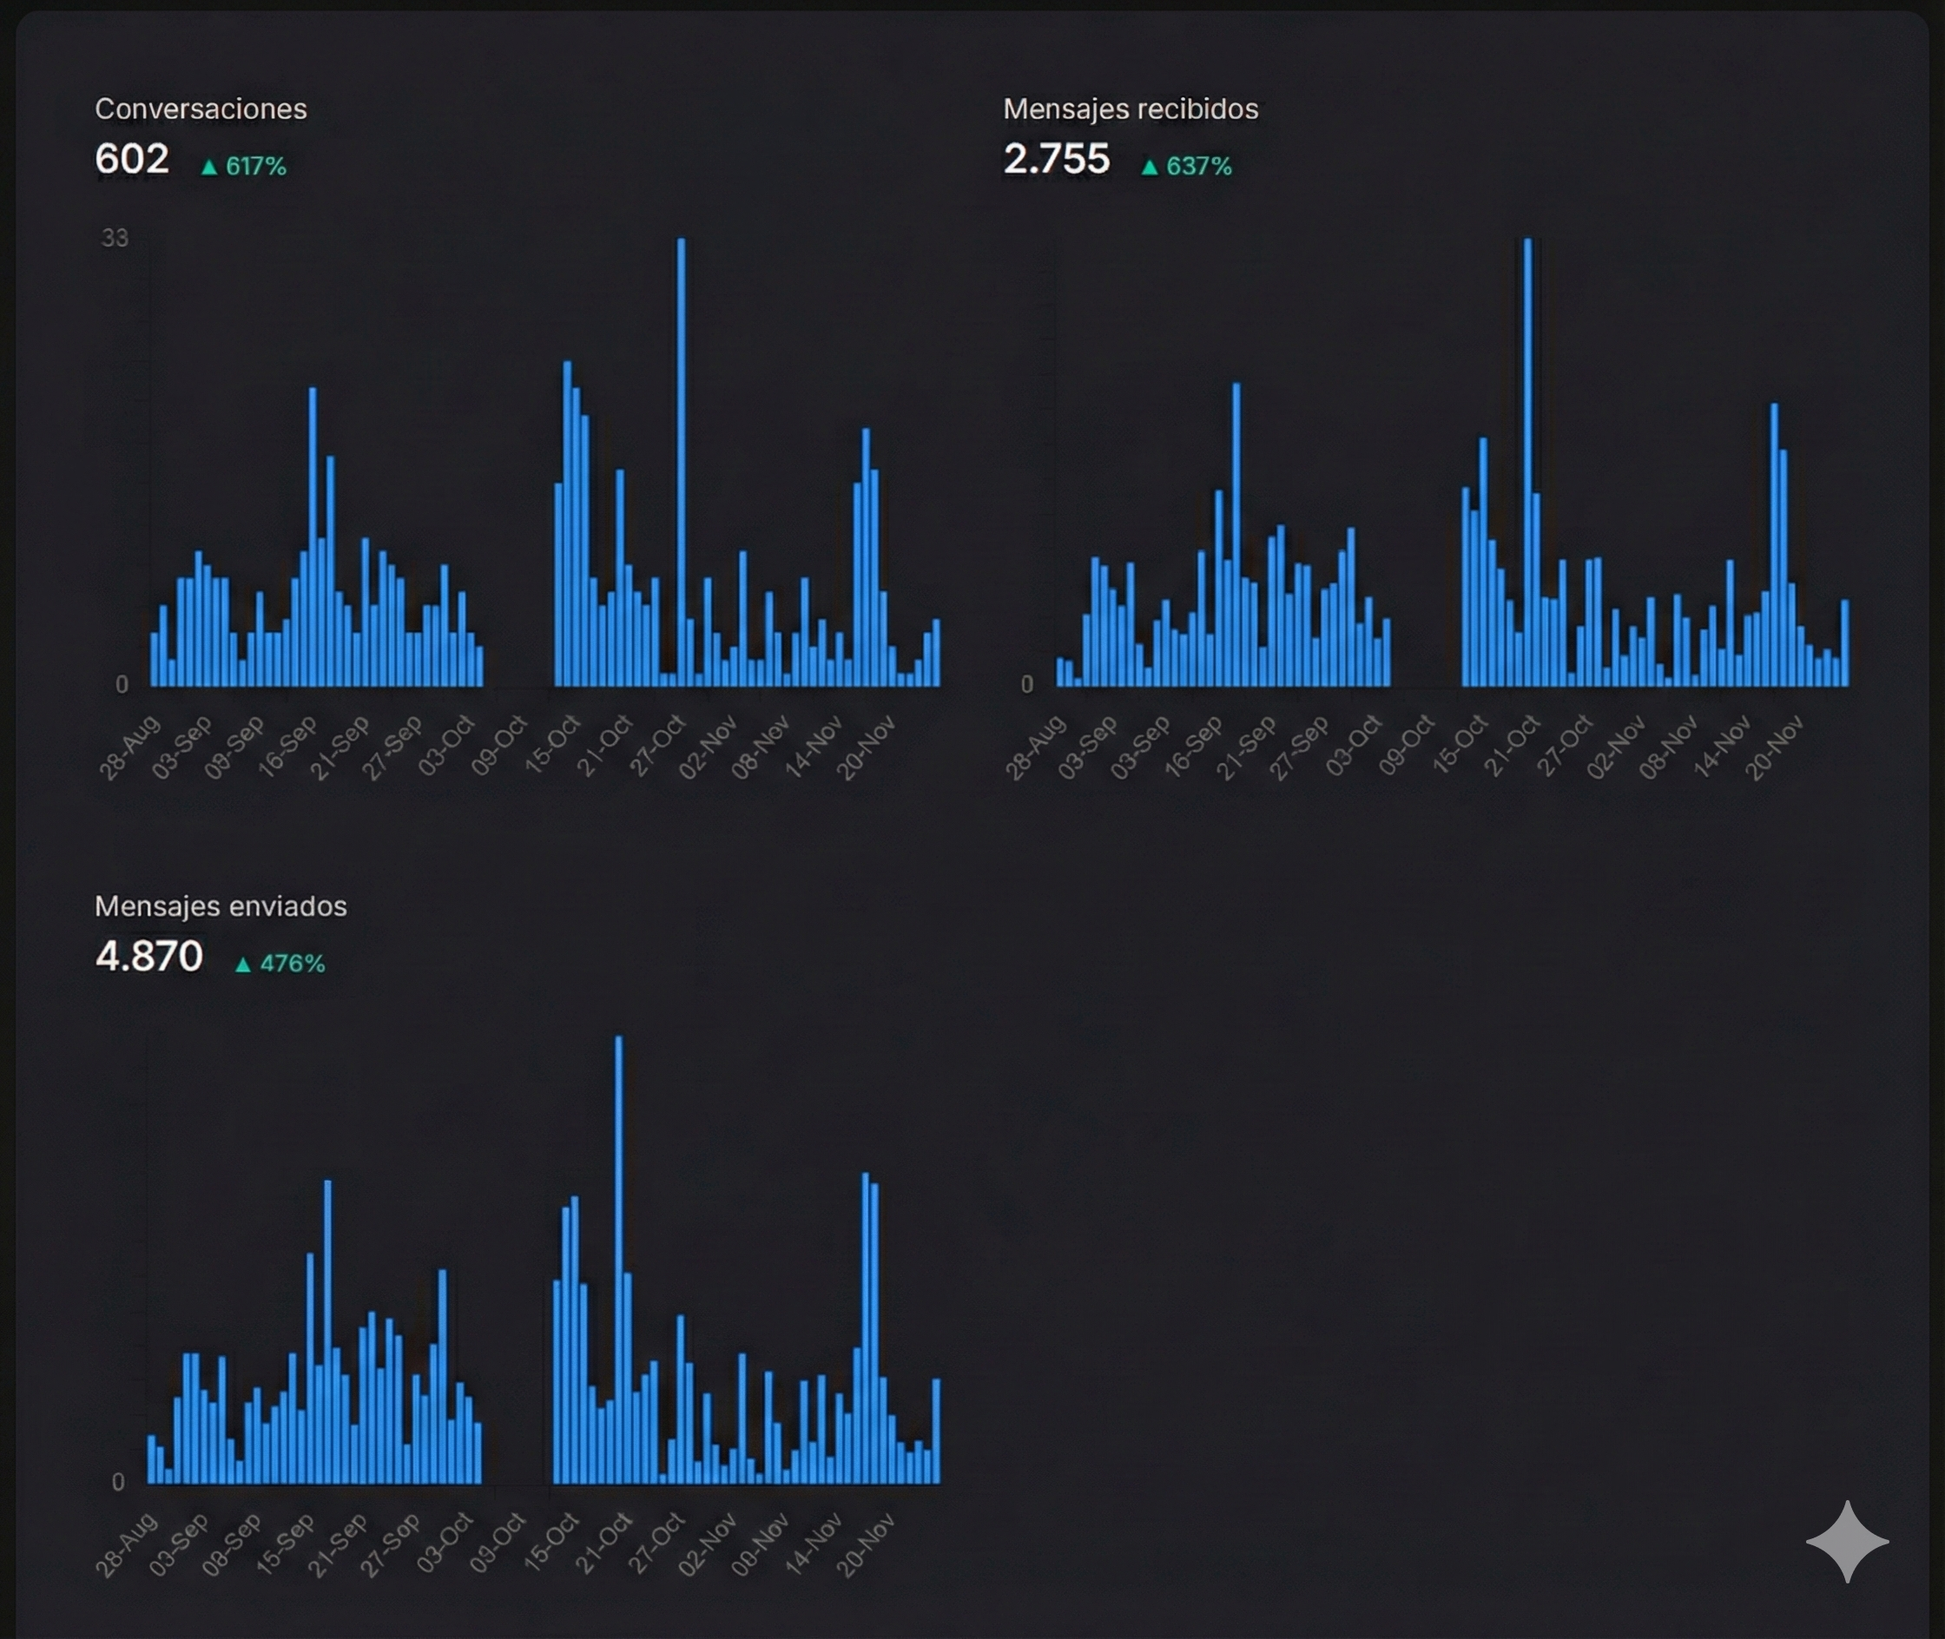This screenshot has height=1639, width=1945.
Task: Click the 33 axis maximum in Conversaciones
Action: [x=115, y=238]
